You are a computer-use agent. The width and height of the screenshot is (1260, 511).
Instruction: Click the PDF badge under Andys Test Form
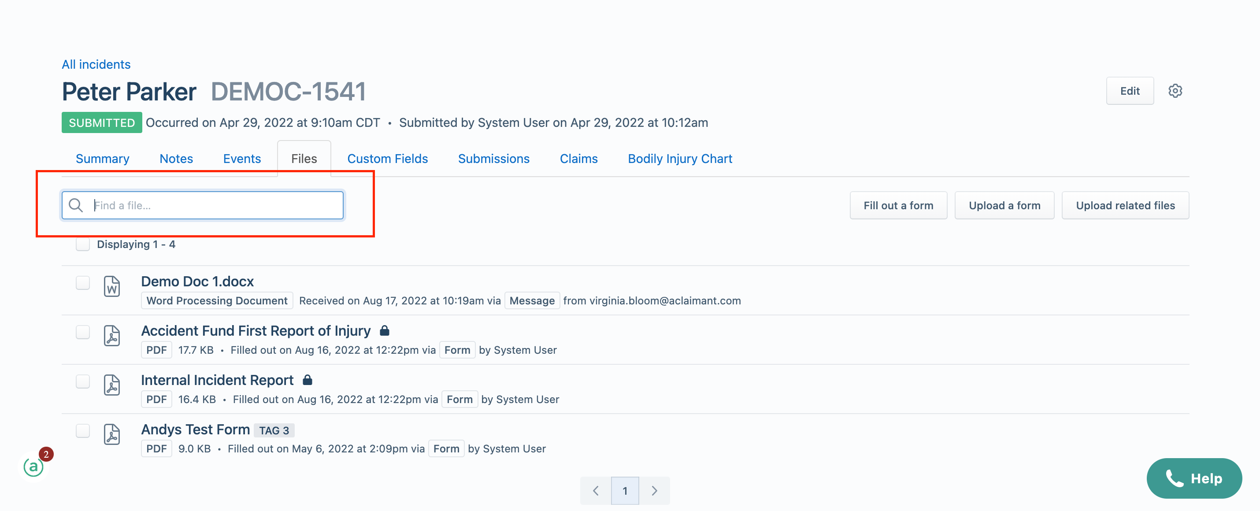pyautogui.click(x=156, y=449)
